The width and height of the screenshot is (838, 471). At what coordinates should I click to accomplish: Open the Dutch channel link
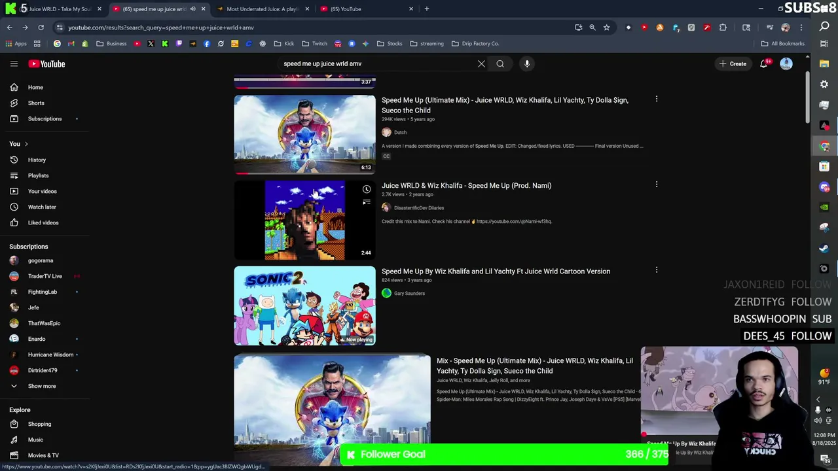tap(400, 132)
